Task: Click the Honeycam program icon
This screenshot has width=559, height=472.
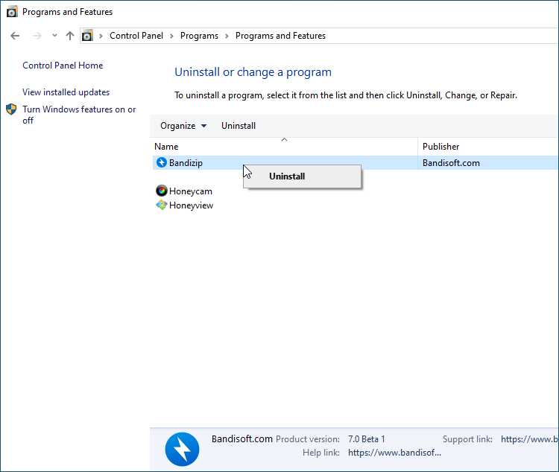Action: [162, 191]
